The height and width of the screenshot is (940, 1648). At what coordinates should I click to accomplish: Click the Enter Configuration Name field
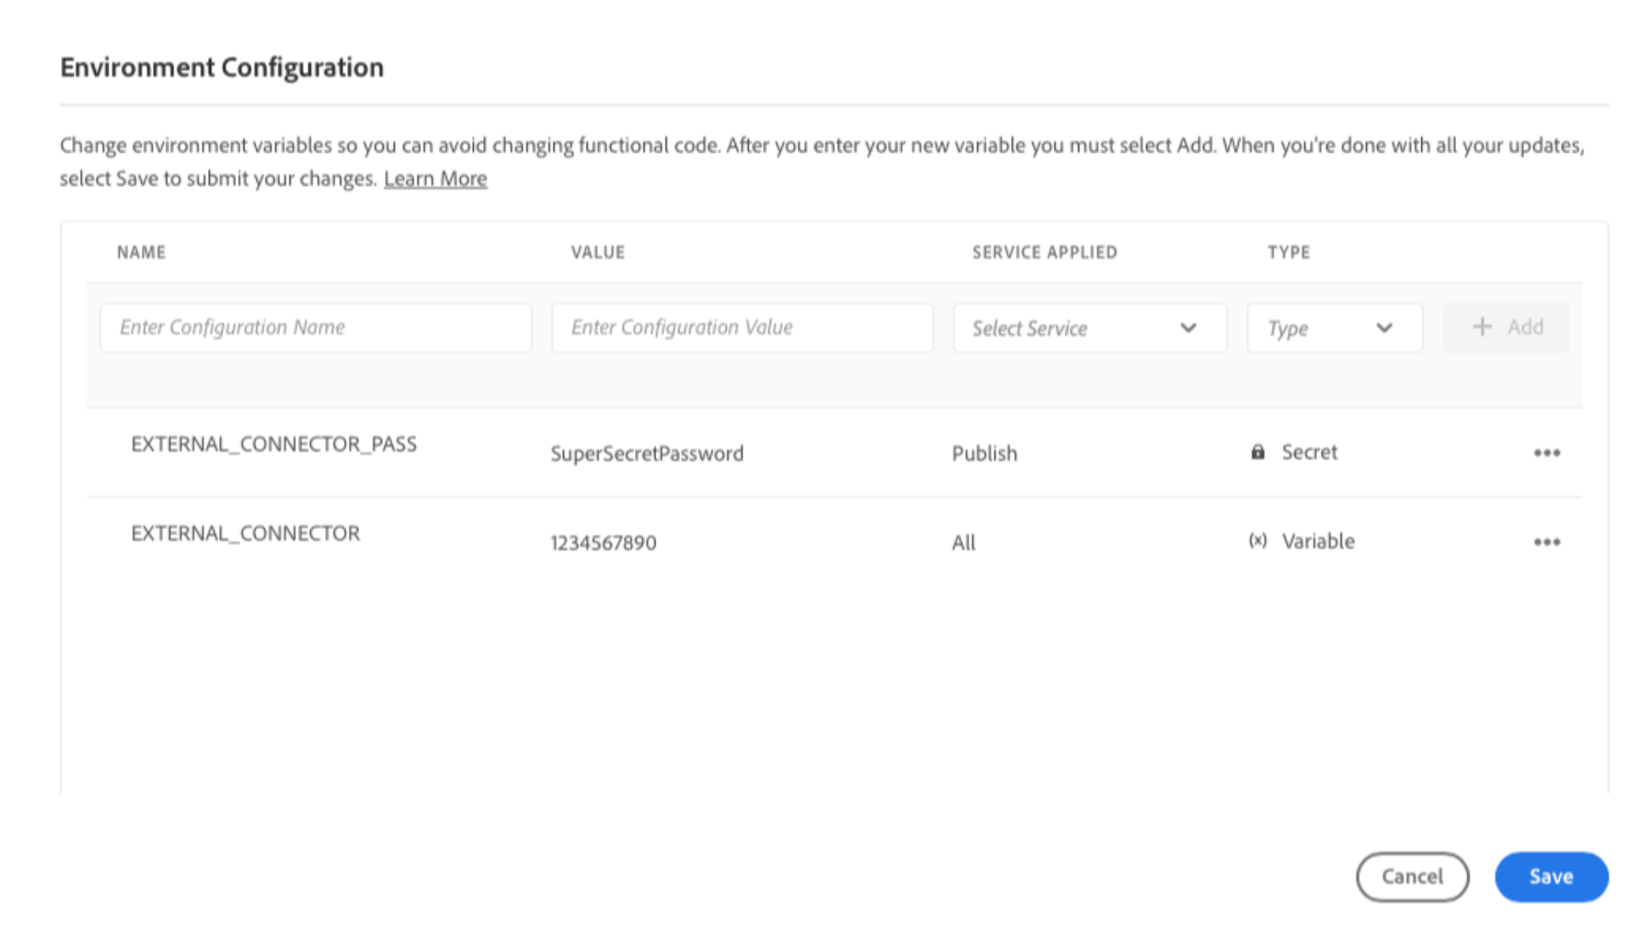315,327
